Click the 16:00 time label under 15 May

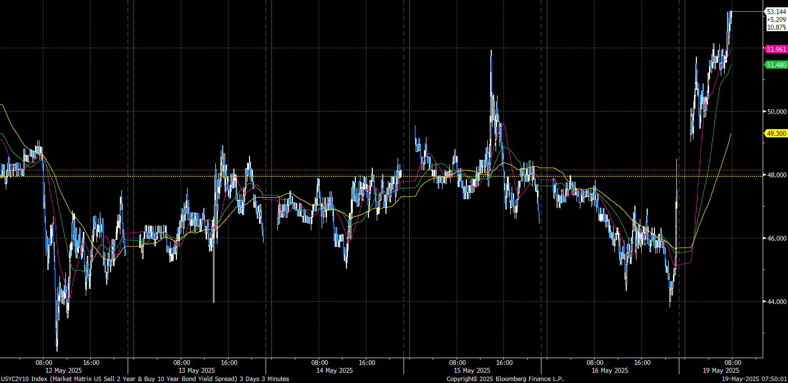pyautogui.click(x=504, y=363)
